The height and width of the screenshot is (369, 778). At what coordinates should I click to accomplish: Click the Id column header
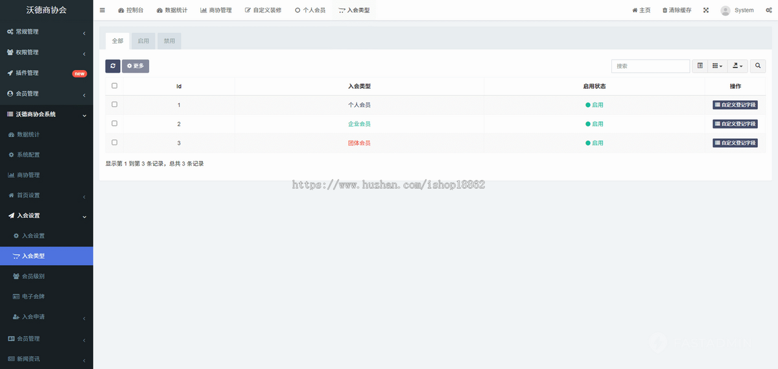(179, 86)
